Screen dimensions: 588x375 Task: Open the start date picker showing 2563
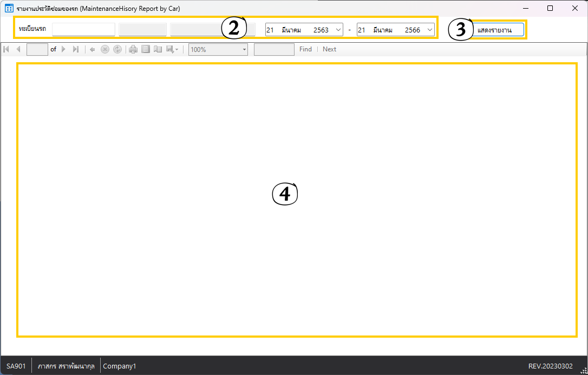tap(338, 30)
